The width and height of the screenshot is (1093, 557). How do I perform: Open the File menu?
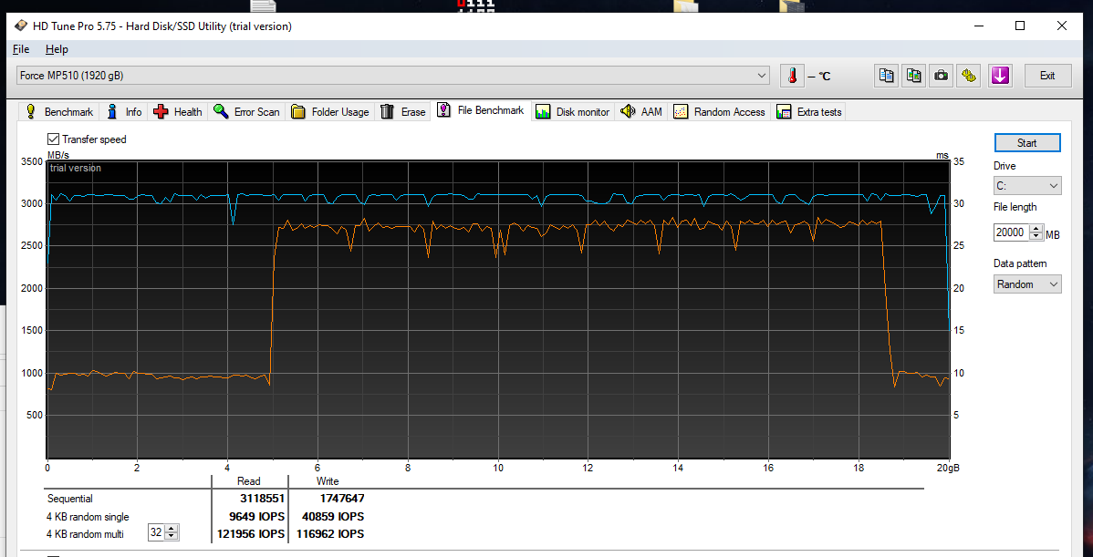point(21,49)
